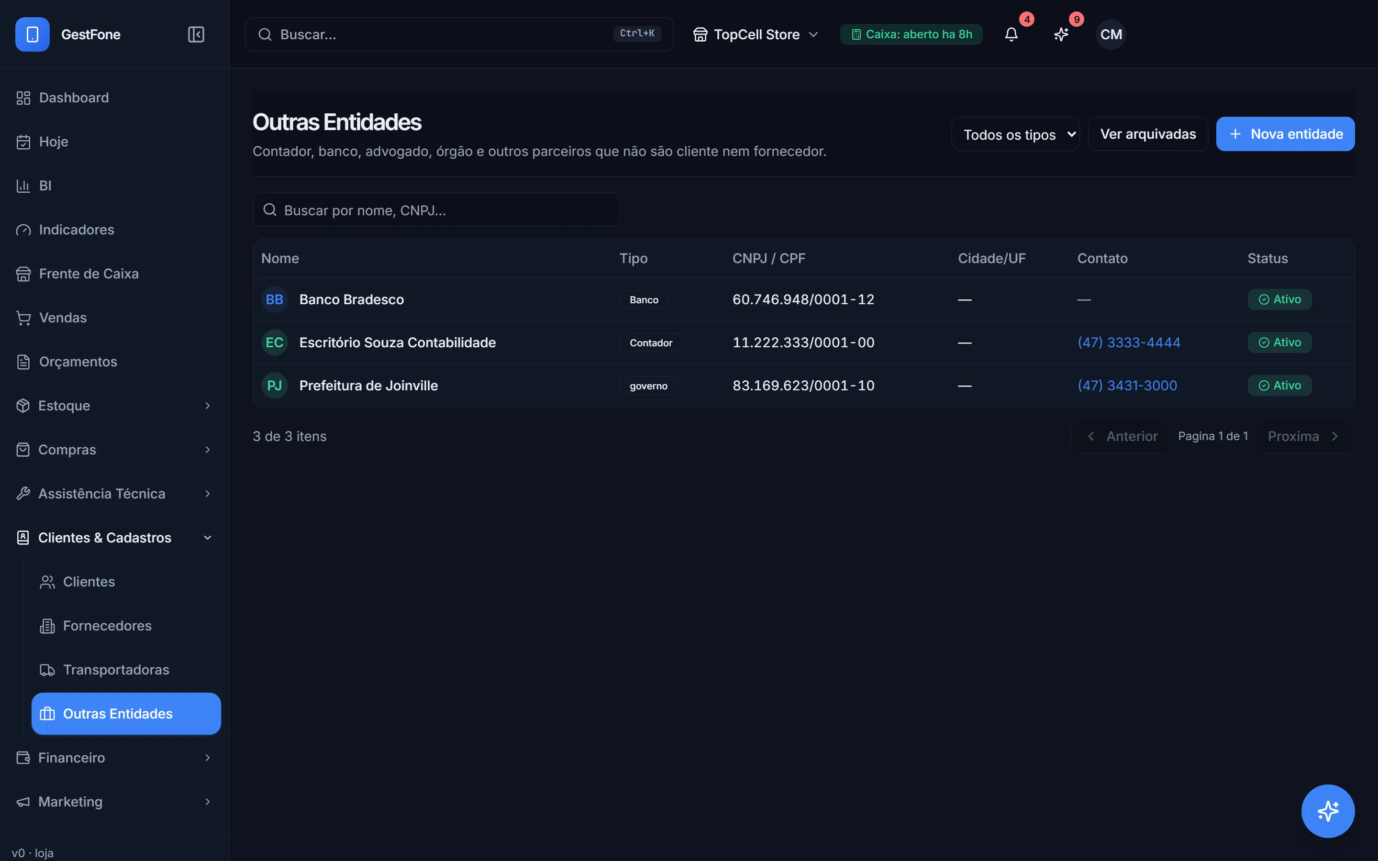This screenshot has width=1378, height=861.
Task: Click Ativo status of Prefeitura de Joinville
Action: coord(1279,386)
